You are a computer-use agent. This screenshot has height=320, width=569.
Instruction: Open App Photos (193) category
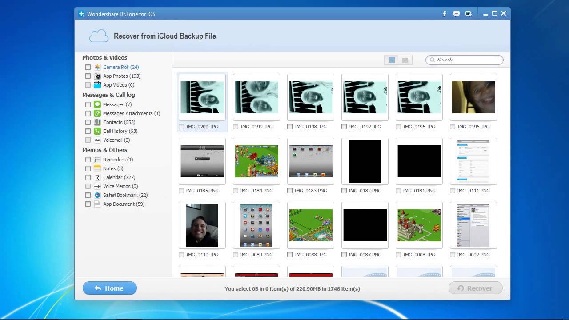[122, 76]
